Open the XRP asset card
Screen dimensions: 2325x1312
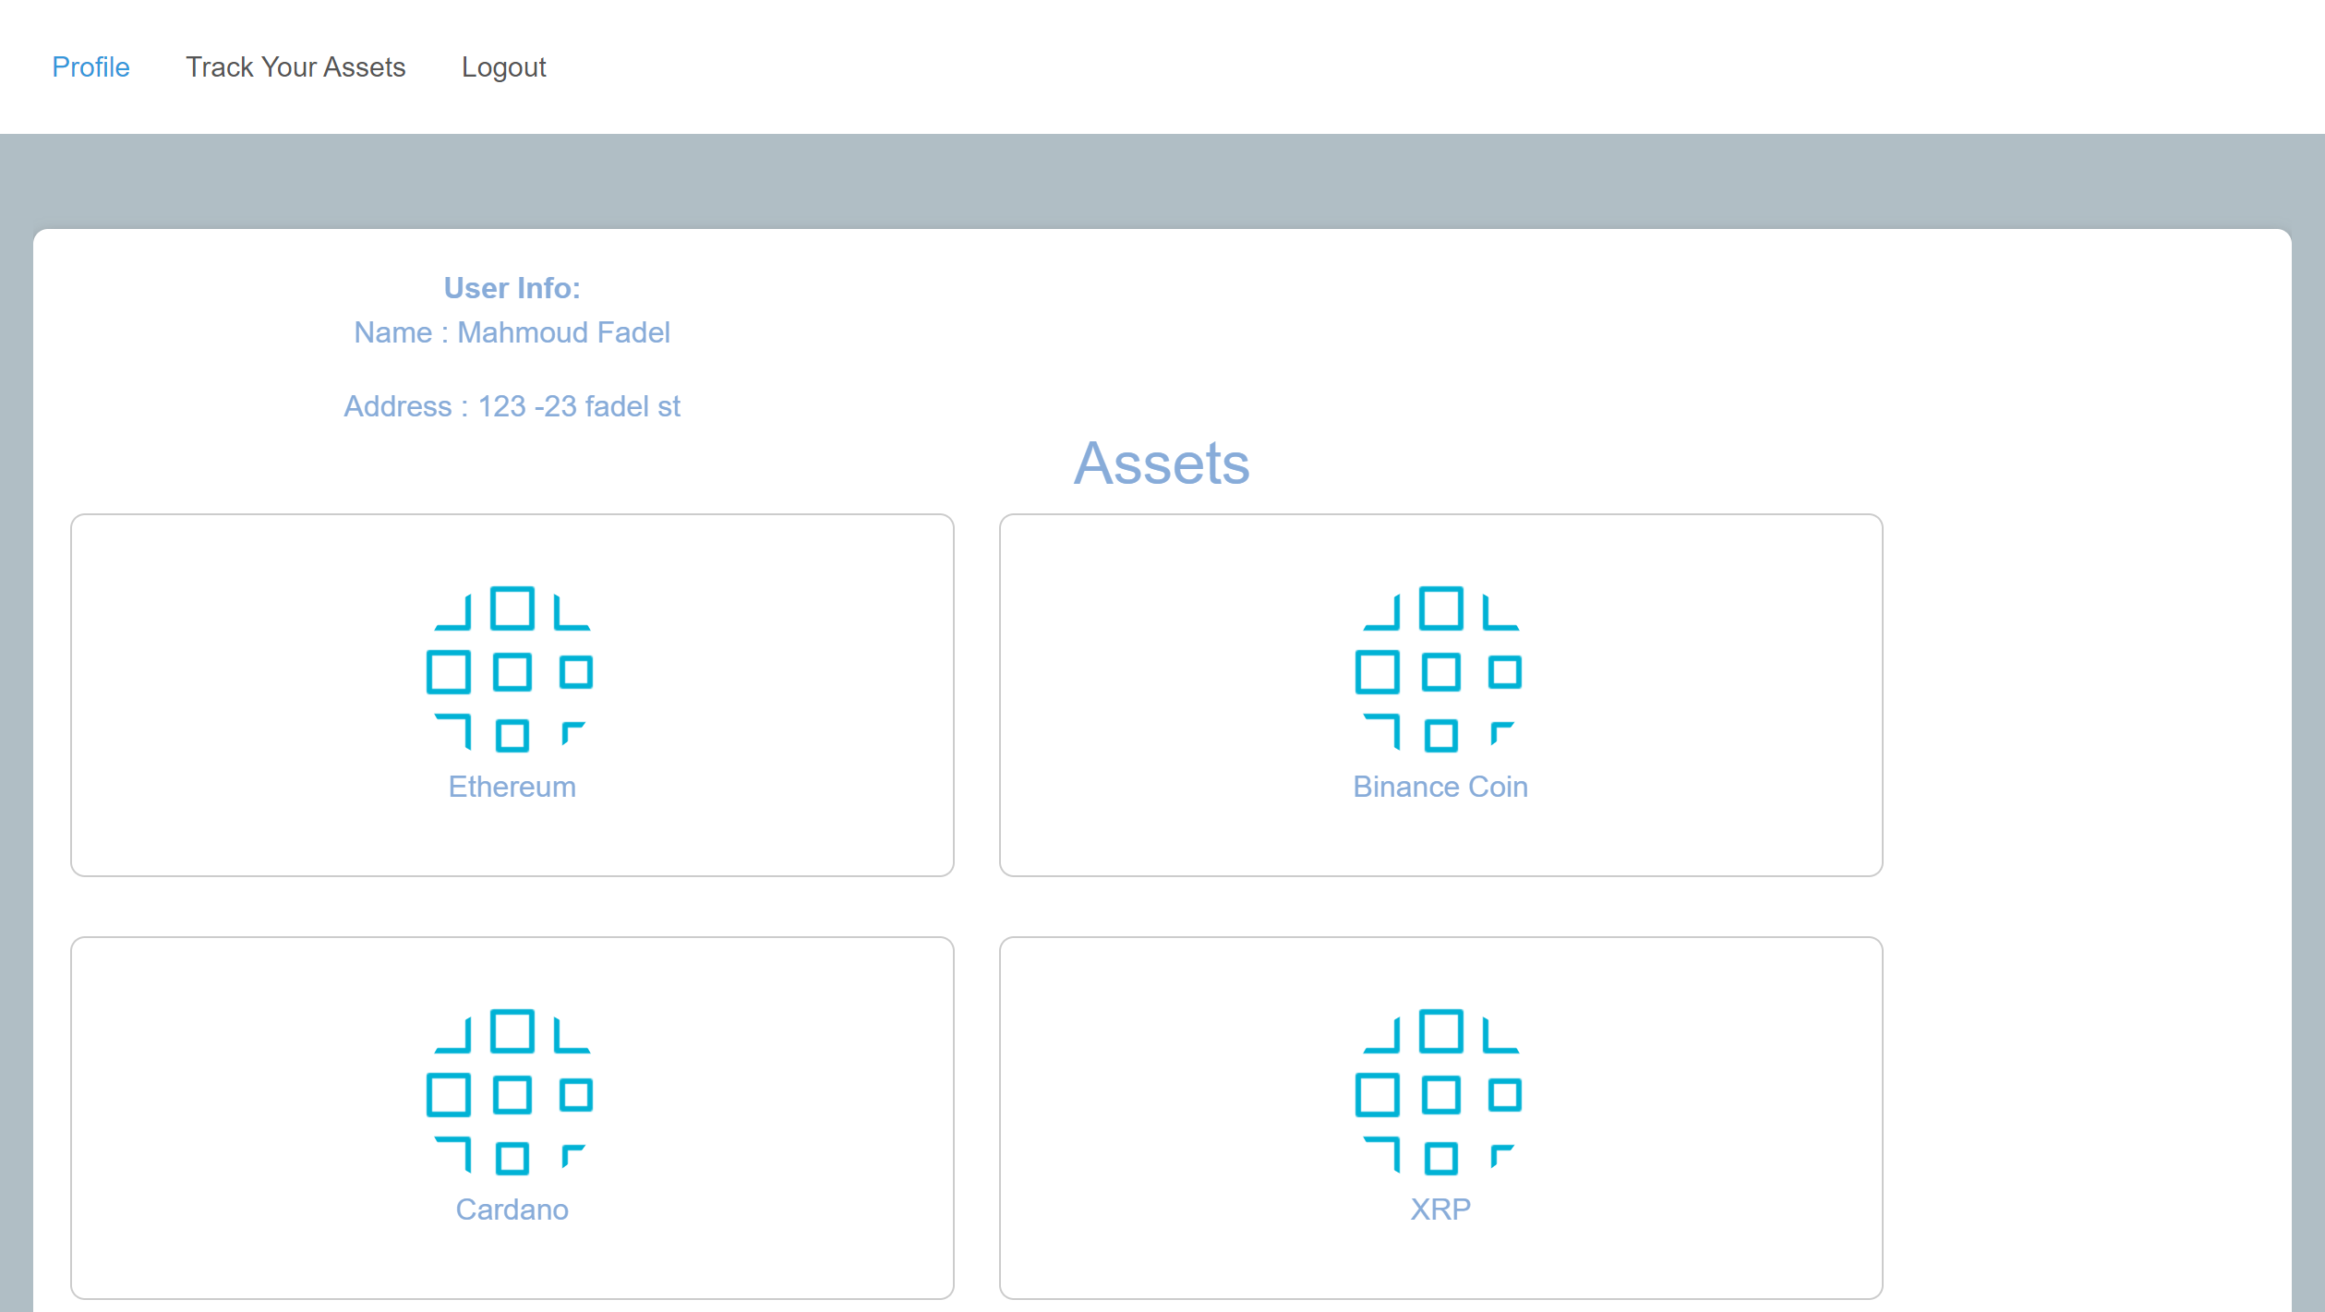pos(1439,1117)
